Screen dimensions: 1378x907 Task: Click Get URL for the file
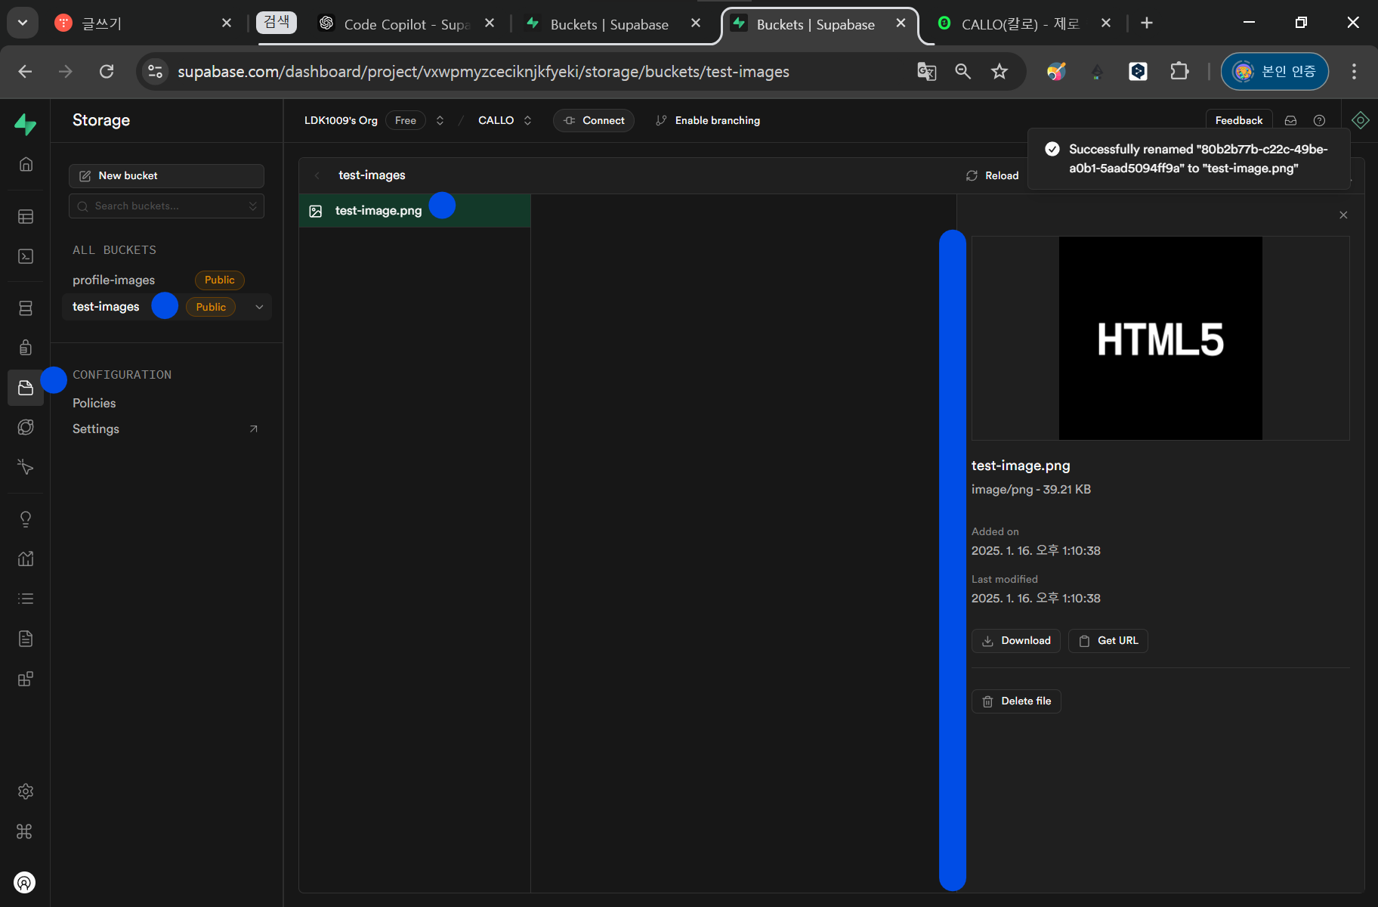1108,641
